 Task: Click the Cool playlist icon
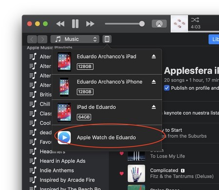point(33,123)
